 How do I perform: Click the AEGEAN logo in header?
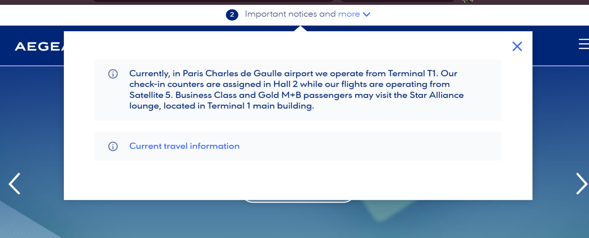39,46
